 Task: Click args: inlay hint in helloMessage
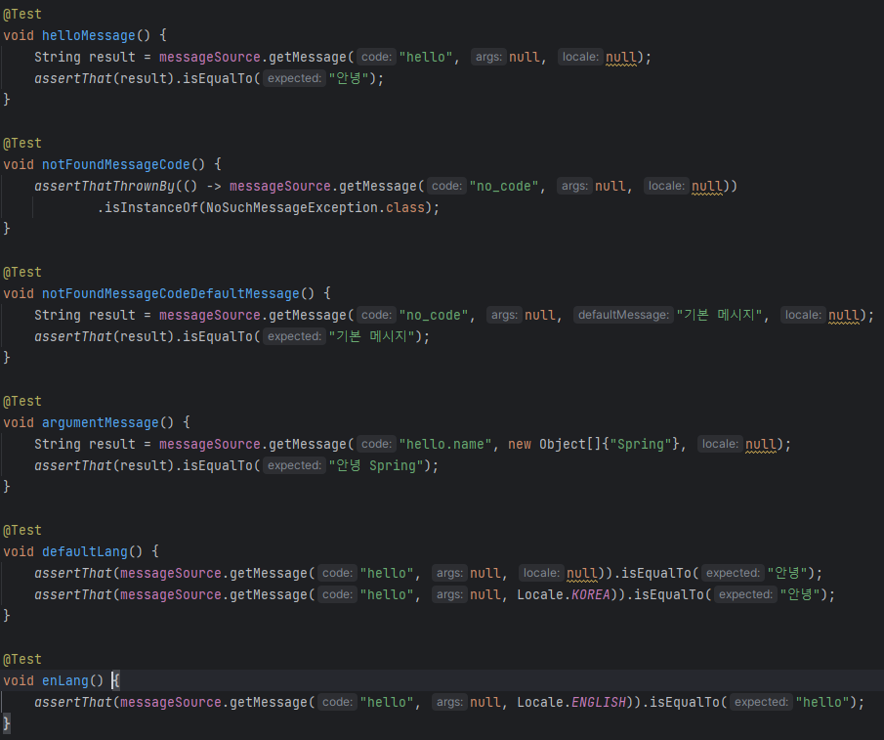click(488, 57)
